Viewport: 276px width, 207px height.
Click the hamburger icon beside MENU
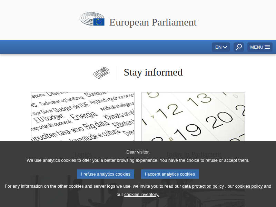(267, 47)
